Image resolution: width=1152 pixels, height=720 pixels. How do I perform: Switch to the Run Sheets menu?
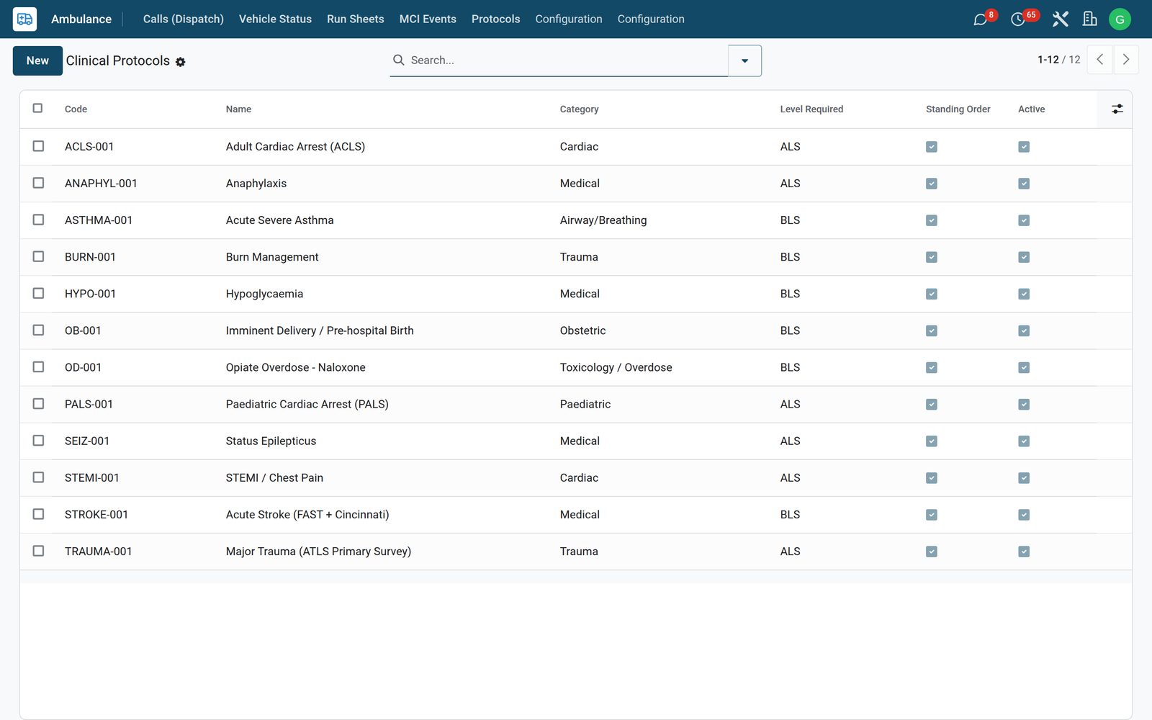(355, 19)
